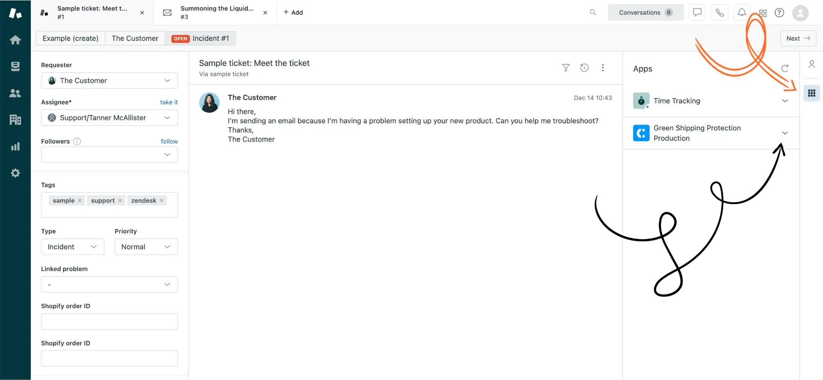Open the Apps grid icon in right rail
The image size is (823, 380).
tap(811, 93)
